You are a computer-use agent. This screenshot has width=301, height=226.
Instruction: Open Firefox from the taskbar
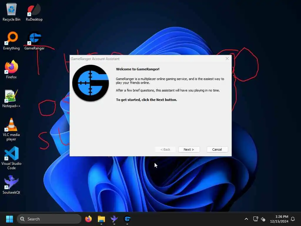[88, 219]
